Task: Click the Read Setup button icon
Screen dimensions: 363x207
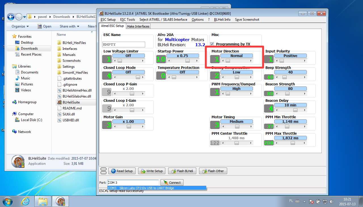Action: [114, 171]
